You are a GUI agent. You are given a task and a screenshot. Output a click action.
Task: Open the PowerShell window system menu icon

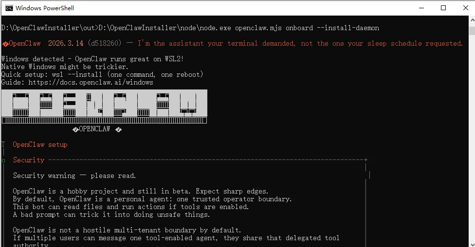tap(9, 8)
